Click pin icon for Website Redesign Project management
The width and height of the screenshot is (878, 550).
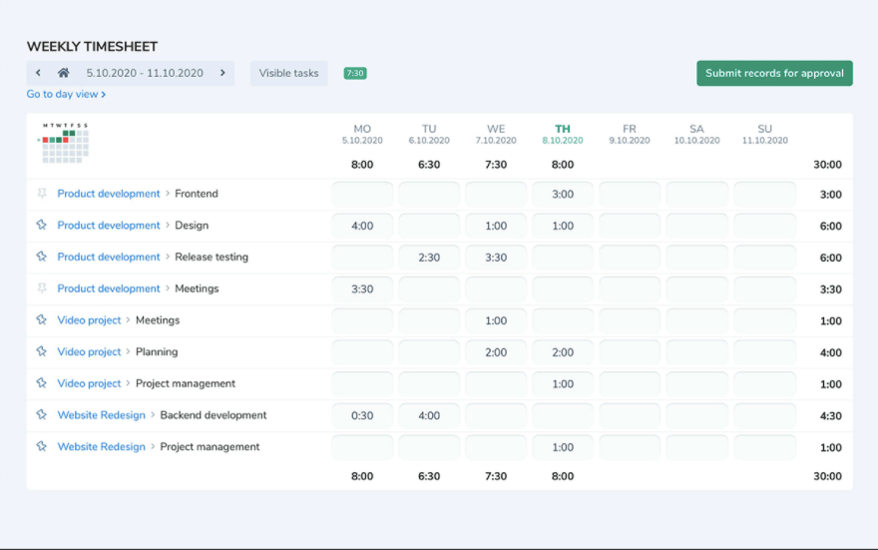click(x=42, y=447)
